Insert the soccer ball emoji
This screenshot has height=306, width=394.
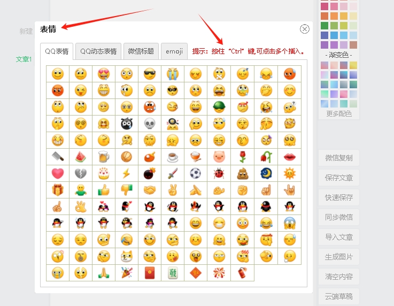click(x=196, y=173)
